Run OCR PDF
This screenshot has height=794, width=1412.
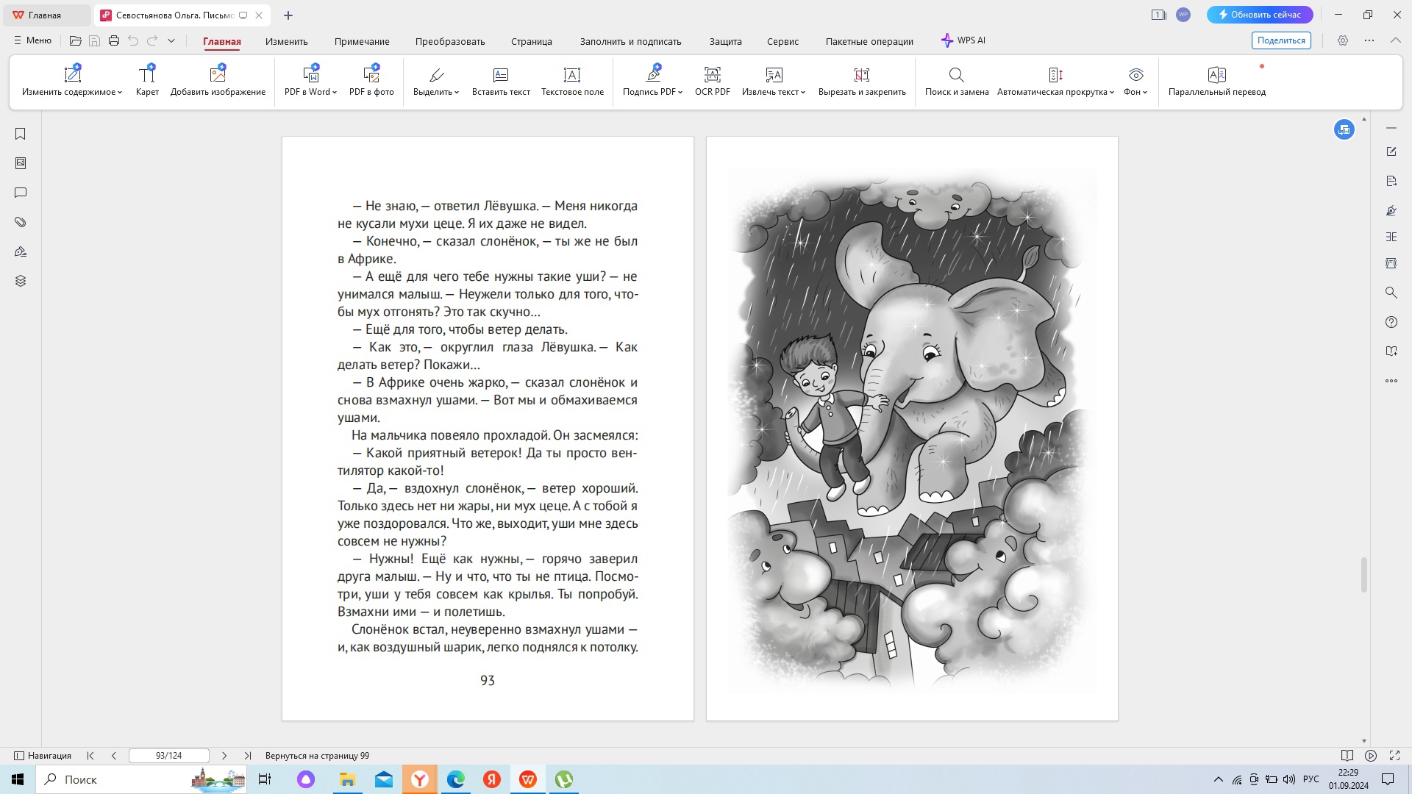pyautogui.click(x=712, y=81)
